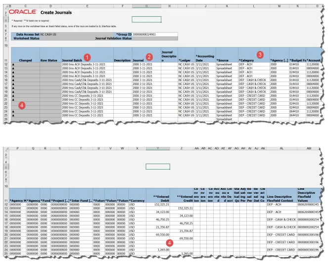Image resolution: width=328 pixels, height=263 pixels.
Task: Click the red callout marker numbered 1
Action: click(x=87, y=57)
